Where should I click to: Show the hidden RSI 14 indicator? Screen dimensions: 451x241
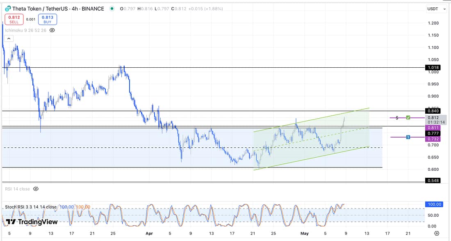coord(36,189)
